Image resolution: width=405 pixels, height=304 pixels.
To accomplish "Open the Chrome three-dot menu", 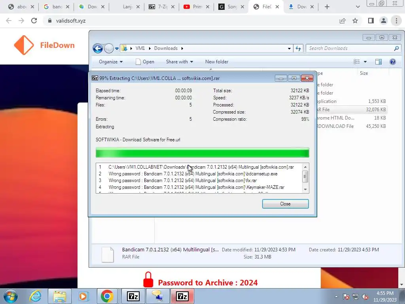I will point(396,21).
